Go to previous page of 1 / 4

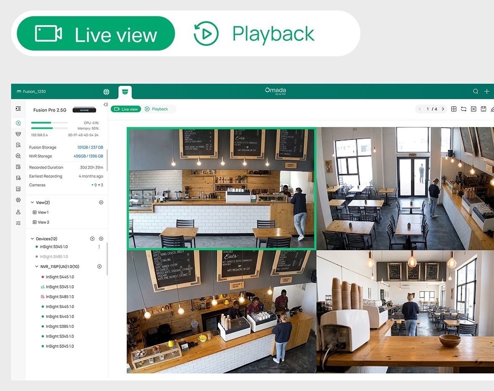point(420,109)
